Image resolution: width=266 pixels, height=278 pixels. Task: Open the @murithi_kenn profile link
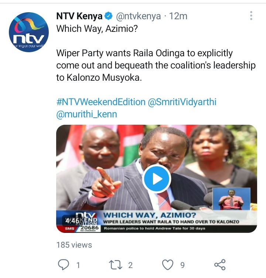87,114
